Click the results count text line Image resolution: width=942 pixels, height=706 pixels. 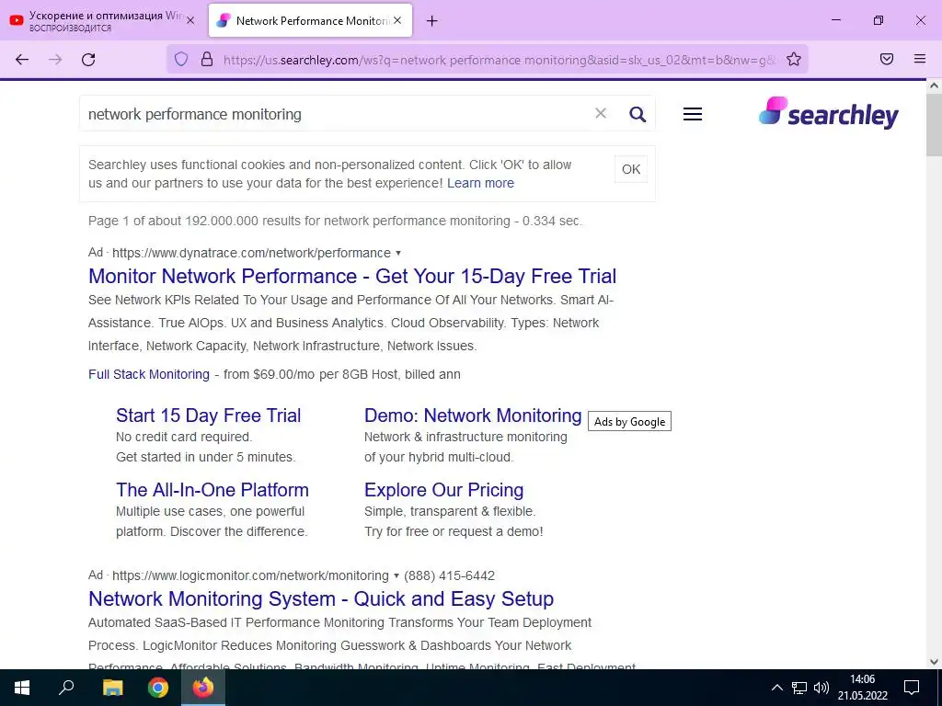pos(335,221)
